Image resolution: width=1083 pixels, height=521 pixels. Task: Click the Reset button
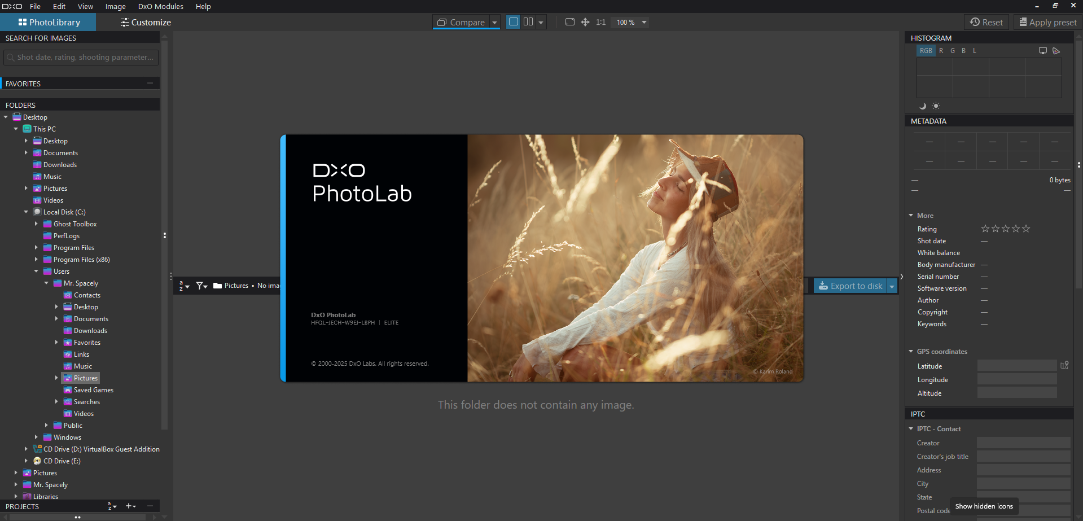coord(986,22)
